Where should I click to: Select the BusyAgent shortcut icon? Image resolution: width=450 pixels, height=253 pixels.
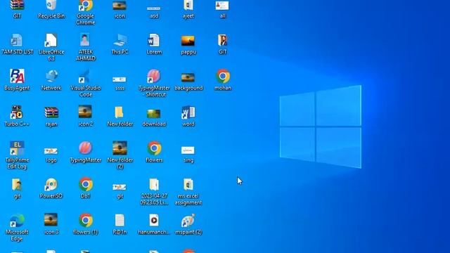coord(17,79)
